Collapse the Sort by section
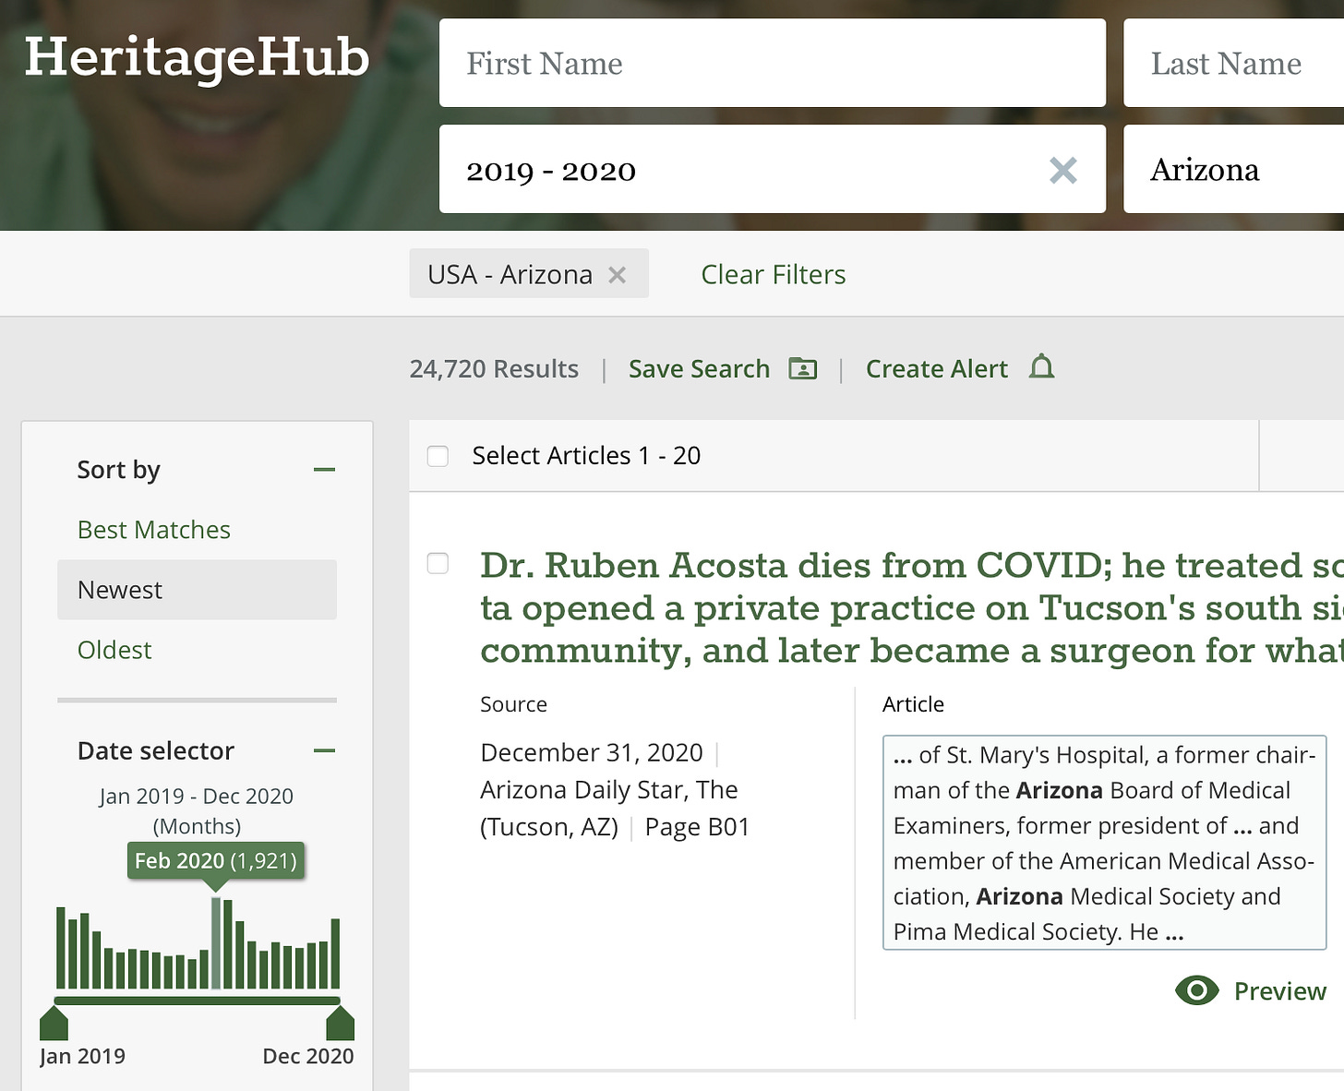The width and height of the screenshot is (1344, 1091). pos(324,470)
